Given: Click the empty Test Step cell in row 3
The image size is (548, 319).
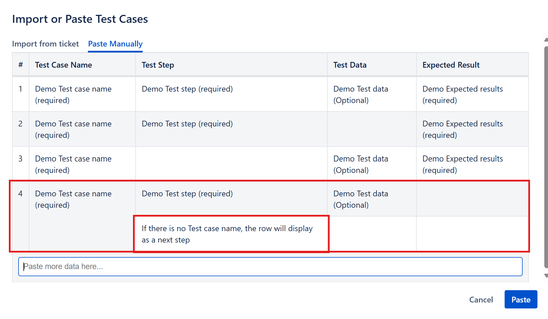Looking at the screenshot, I should point(231,164).
